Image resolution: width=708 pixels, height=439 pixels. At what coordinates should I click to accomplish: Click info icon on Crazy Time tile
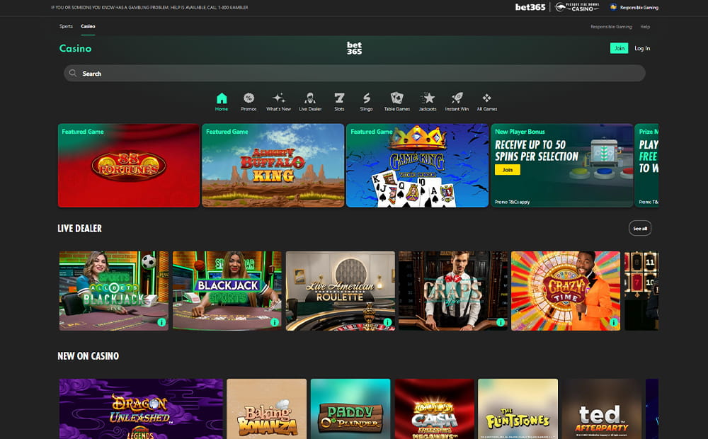[613, 322]
